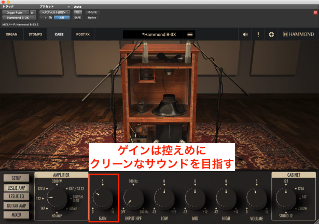This screenshot has width=319, height=224.
Task: Toggle the SAFE automation button
Action: 78,17
